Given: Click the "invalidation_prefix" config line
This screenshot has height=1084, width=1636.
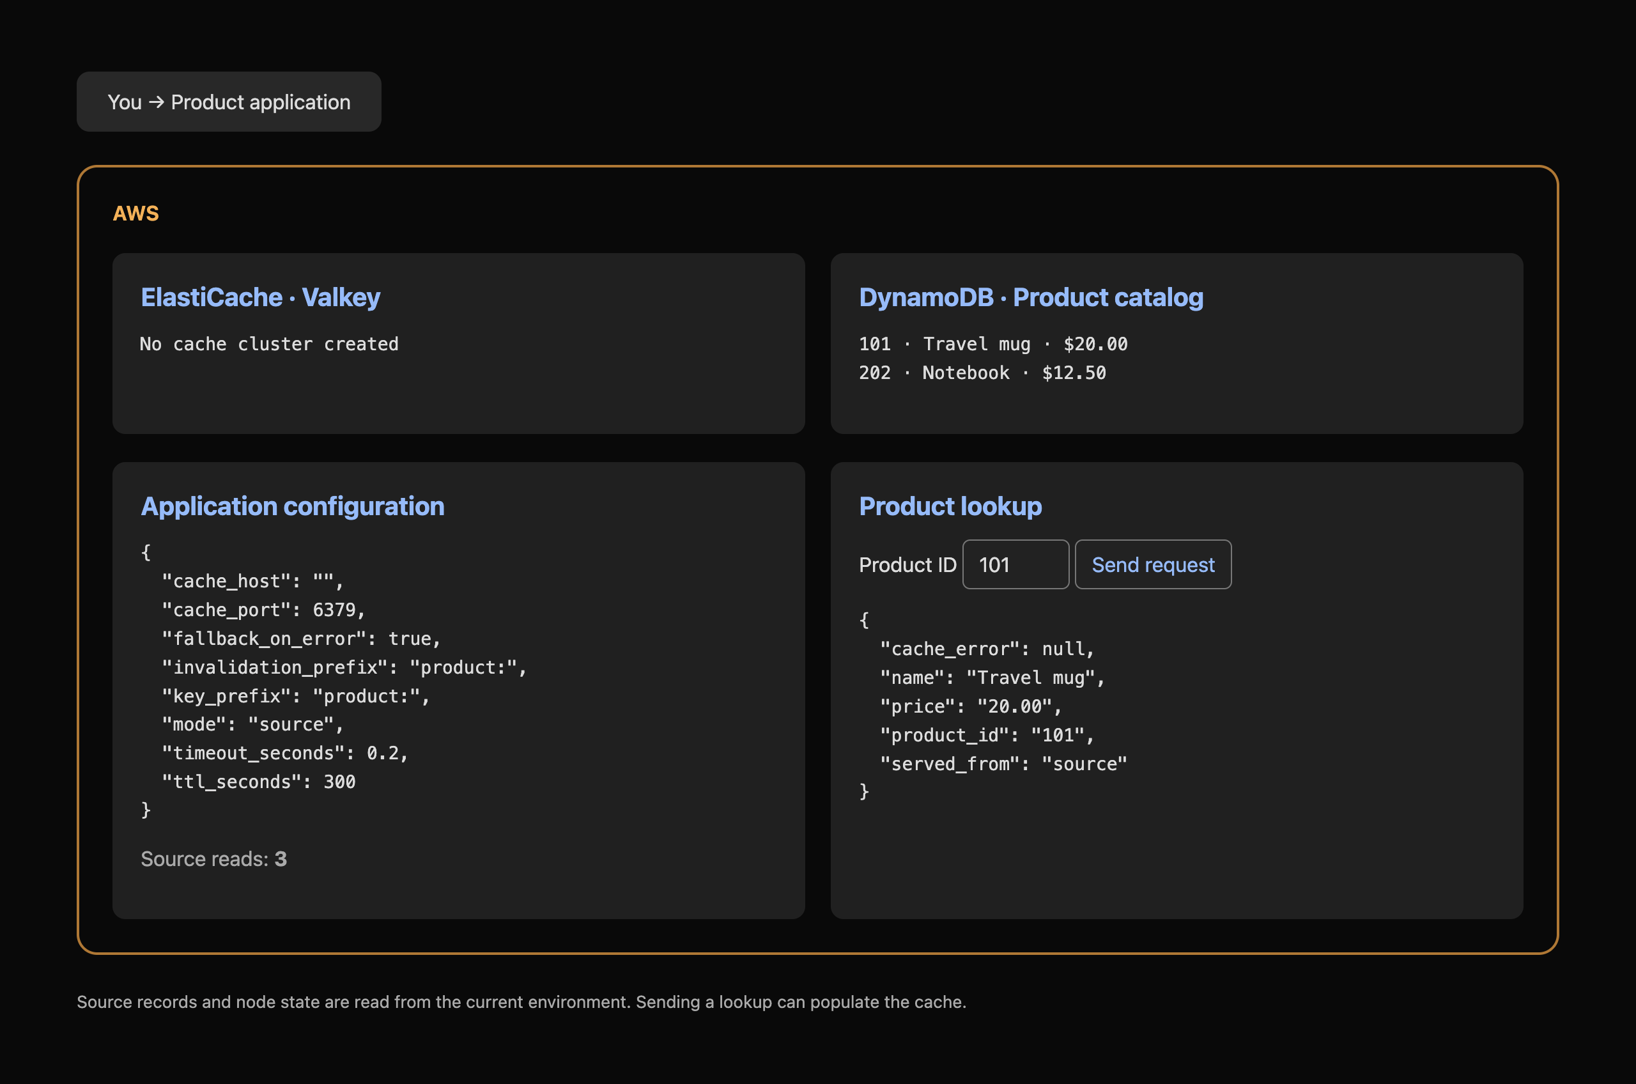Looking at the screenshot, I should pos(344,667).
